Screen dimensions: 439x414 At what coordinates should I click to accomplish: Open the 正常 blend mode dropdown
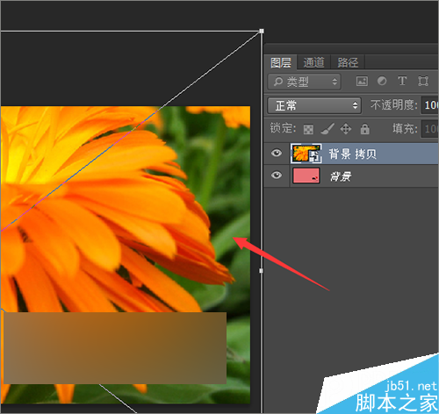pyautogui.click(x=314, y=105)
